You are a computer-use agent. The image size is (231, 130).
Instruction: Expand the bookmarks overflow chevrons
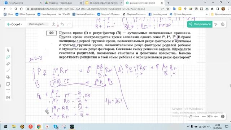(207, 14)
